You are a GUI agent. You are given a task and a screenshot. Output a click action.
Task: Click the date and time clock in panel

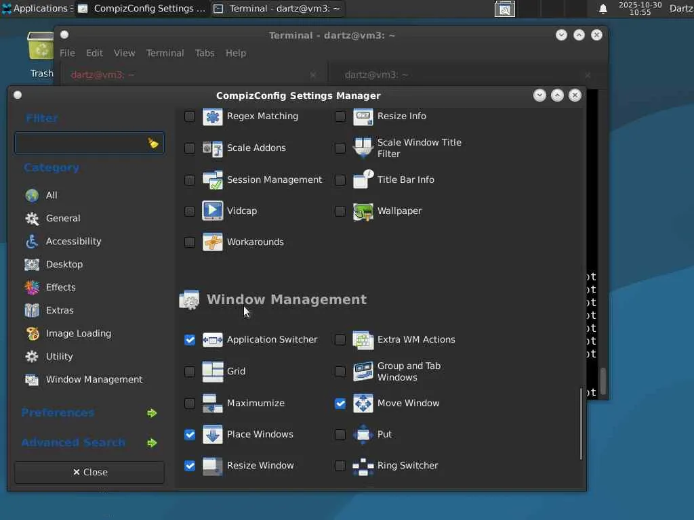(640, 8)
